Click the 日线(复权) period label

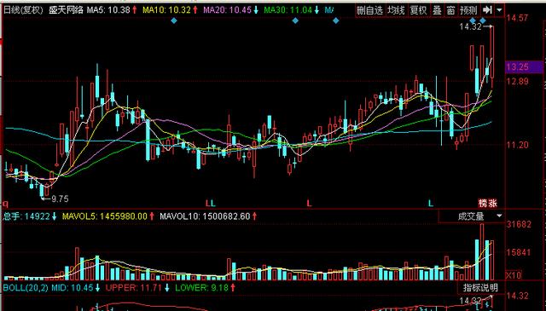(x=23, y=9)
